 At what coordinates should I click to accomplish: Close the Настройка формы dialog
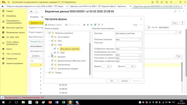[141, 19]
